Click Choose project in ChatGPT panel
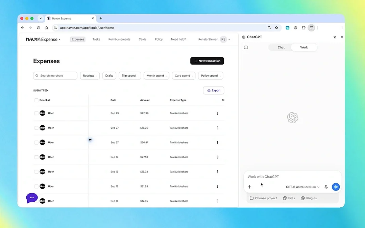The image size is (365, 228). coord(263,198)
